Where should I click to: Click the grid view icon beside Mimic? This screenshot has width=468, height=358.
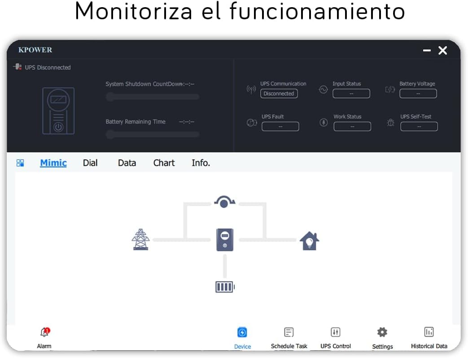click(x=20, y=163)
